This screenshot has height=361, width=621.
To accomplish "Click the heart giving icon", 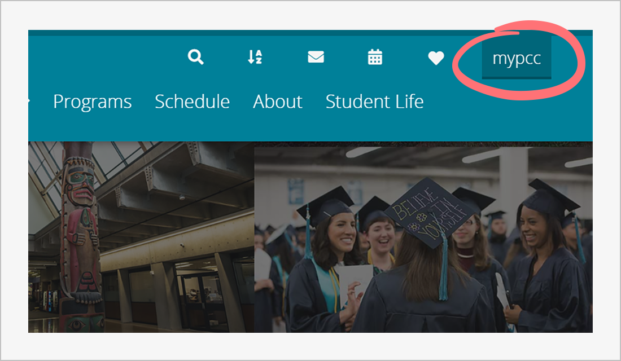I will 436,58.
